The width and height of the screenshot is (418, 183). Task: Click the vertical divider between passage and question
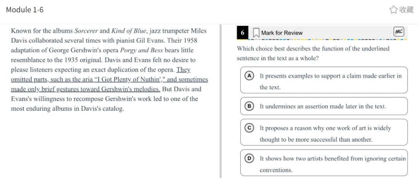pos(221,100)
